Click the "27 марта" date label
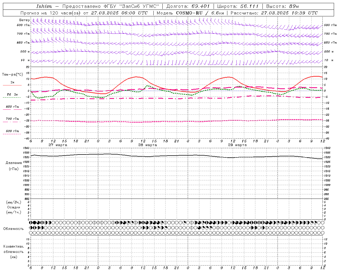 (58, 145)
